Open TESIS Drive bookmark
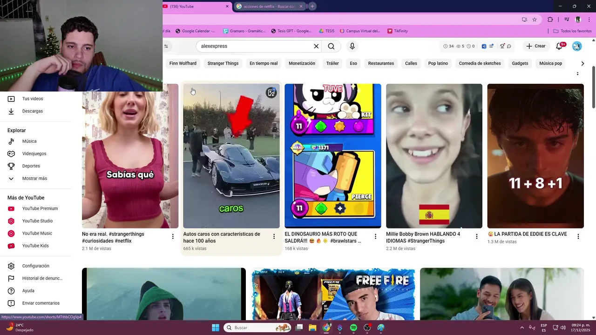Image resolution: width=596 pixels, height=335 pixels. coord(327,31)
